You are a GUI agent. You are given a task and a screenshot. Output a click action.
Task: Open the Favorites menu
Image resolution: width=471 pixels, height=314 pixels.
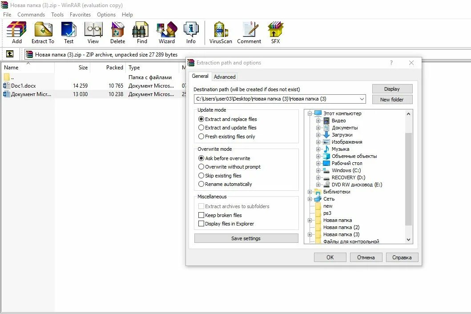80,14
